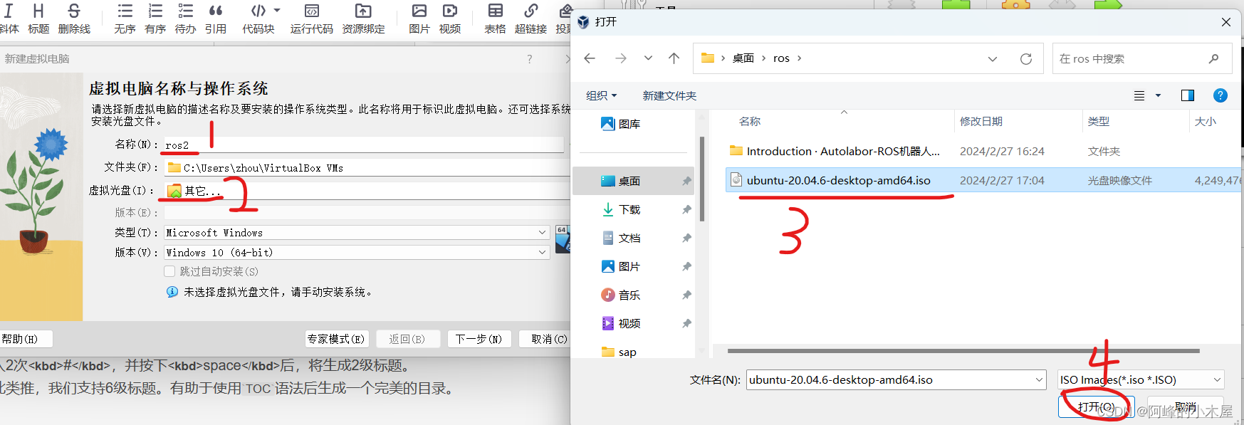Select 图库 in navigation pane
Screen dimensions: 1244x425
[630, 124]
